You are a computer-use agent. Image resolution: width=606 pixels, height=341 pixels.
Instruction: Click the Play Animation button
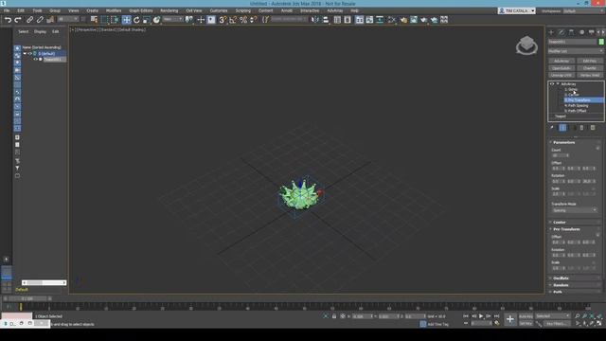(x=481, y=316)
